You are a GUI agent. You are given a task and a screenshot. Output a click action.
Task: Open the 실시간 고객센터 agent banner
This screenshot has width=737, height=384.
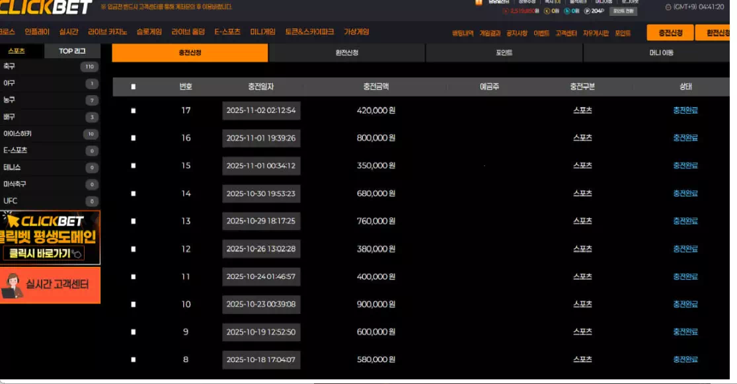pos(50,285)
